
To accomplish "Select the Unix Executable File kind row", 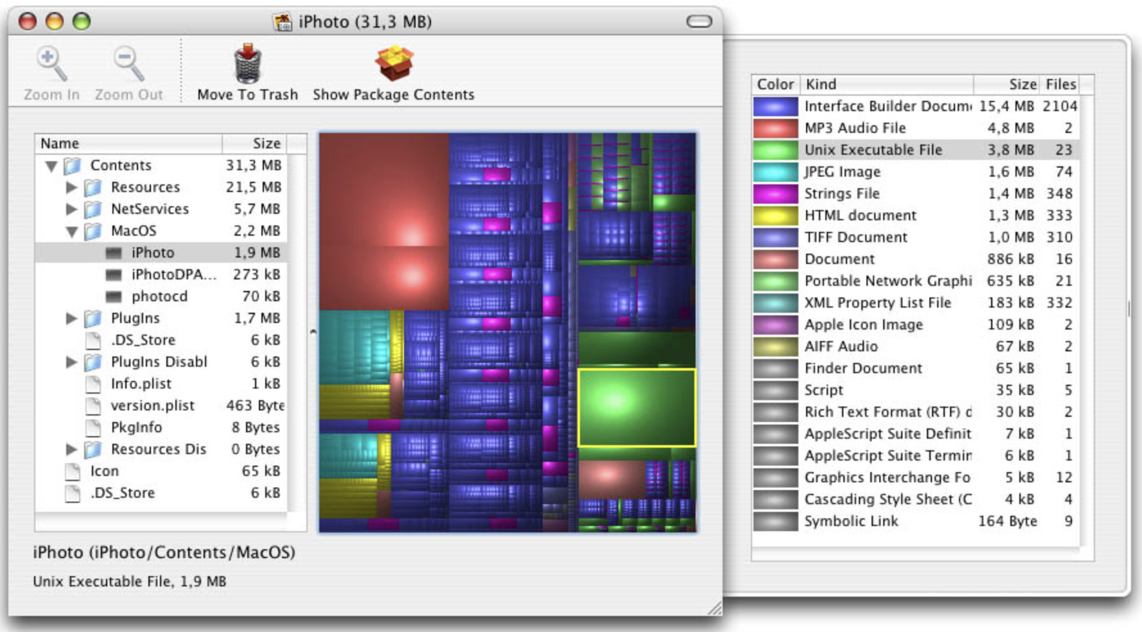I will pos(874,150).
